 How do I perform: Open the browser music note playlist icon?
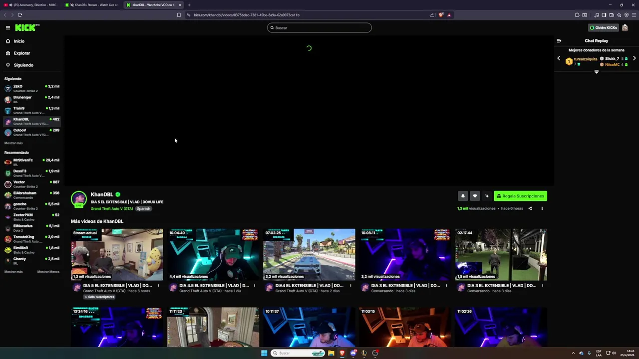[x=597, y=15]
